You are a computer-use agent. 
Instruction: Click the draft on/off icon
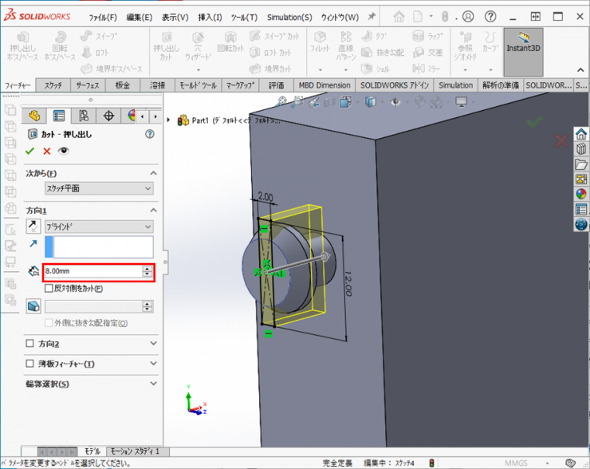(33, 306)
